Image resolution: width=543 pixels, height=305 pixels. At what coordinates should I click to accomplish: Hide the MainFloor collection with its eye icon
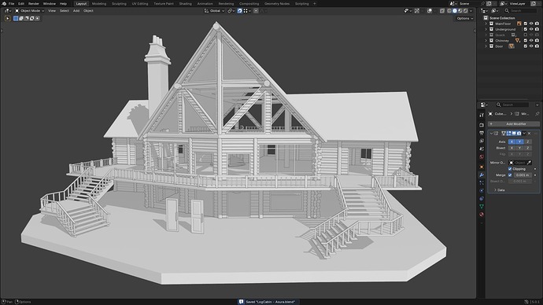click(x=531, y=24)
